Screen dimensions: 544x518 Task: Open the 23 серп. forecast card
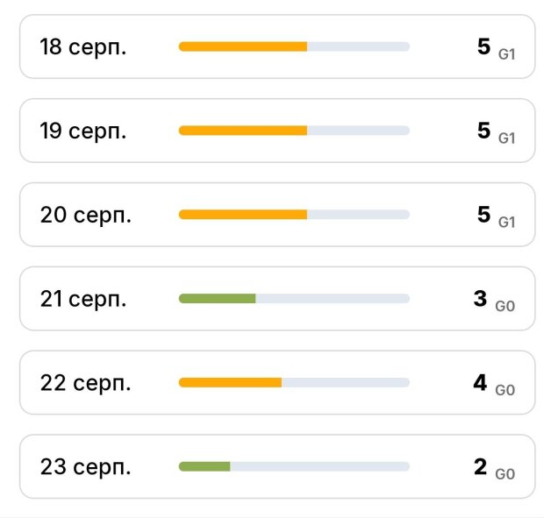point(277,466)
